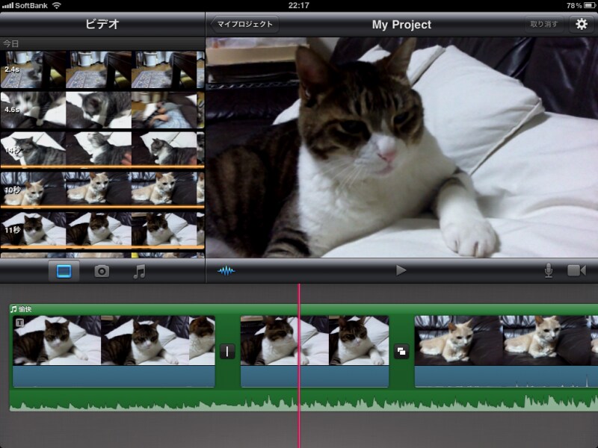598x448 pixels.
Task: Switch to the photo library camera icon
Action: (x=102, y=272)
